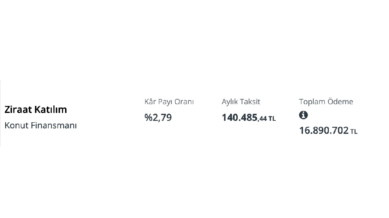Select the 16.890.702 total payment figure
Viewport: 389px width, 218px height.
tap(324, 130)
